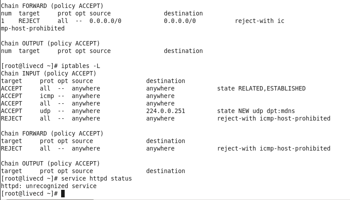
Task: Click the wrapped 'mp-host-prohibited' text line
Action: click(33, 28)
